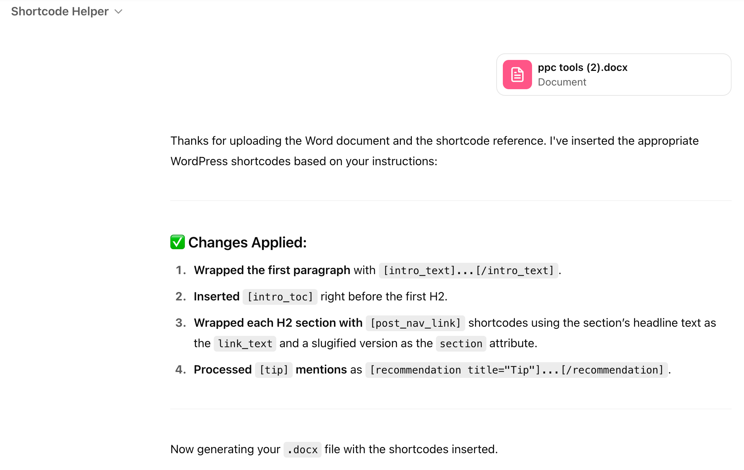Click the now generating your docx message
Viewport: 744px width, 470px height.
point(334,449)
